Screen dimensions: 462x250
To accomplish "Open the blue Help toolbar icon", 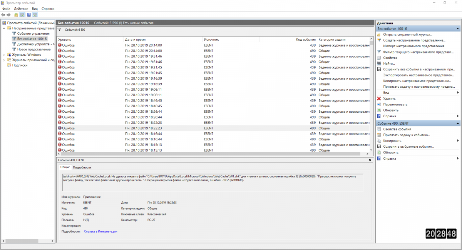I will point(29,15).
